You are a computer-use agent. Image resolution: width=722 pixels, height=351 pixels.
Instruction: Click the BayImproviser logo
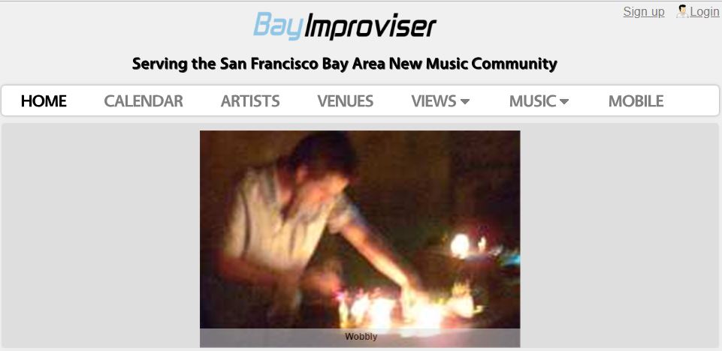344,26
